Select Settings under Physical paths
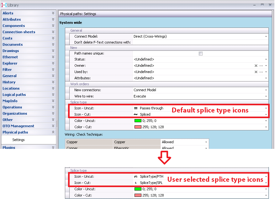Image resolution: width=275 pixels, height=199 pixels. coord(19,140)
